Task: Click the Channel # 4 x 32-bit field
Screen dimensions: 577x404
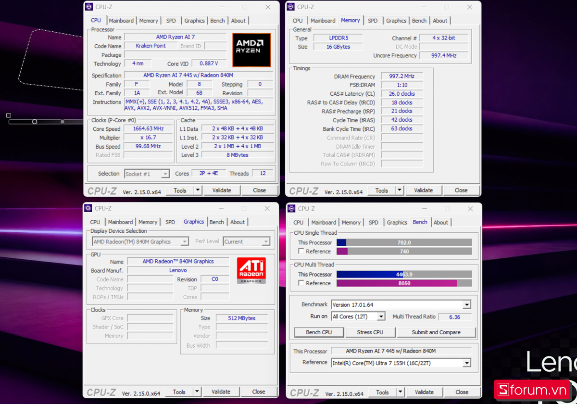Action: coord(444,38)
